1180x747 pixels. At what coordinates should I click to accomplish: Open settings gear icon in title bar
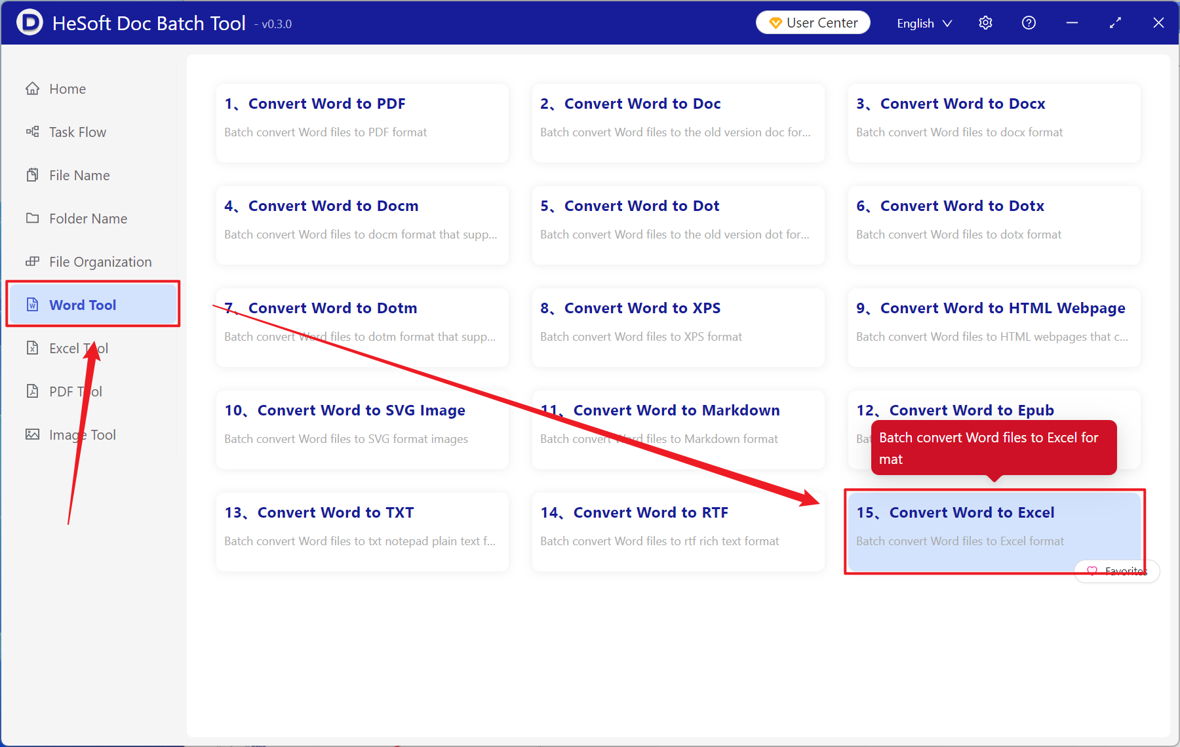click(x=985, y=23)
